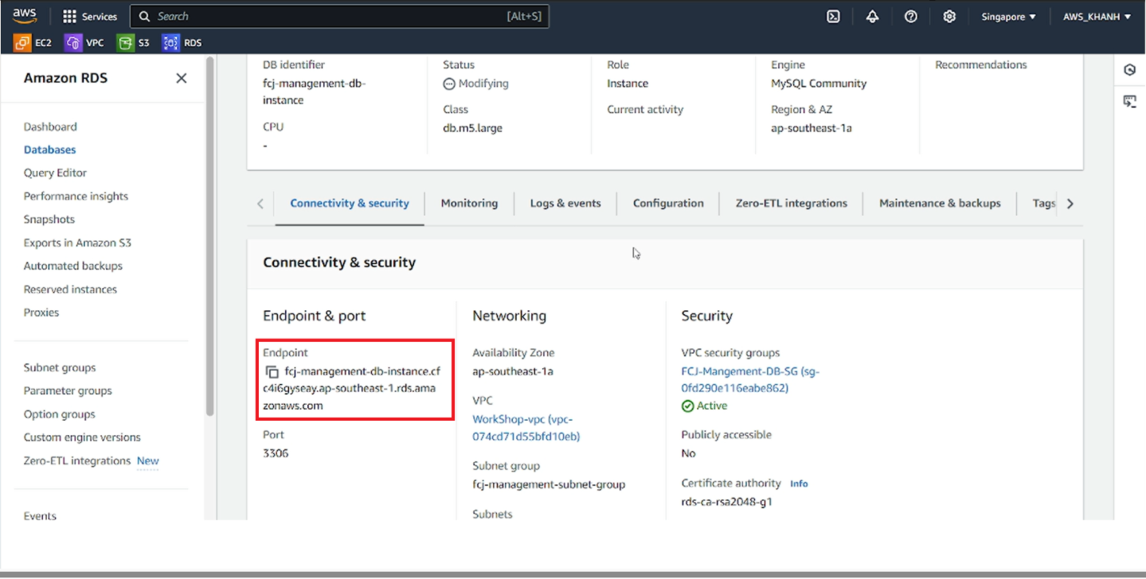This screenshot has width=1146, height=579.
Task: Select the ap-southeast-1a Region & AZ value
Action: [x=811, y=128]
